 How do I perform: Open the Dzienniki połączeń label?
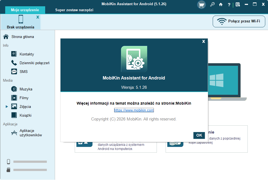click(34, 63)
